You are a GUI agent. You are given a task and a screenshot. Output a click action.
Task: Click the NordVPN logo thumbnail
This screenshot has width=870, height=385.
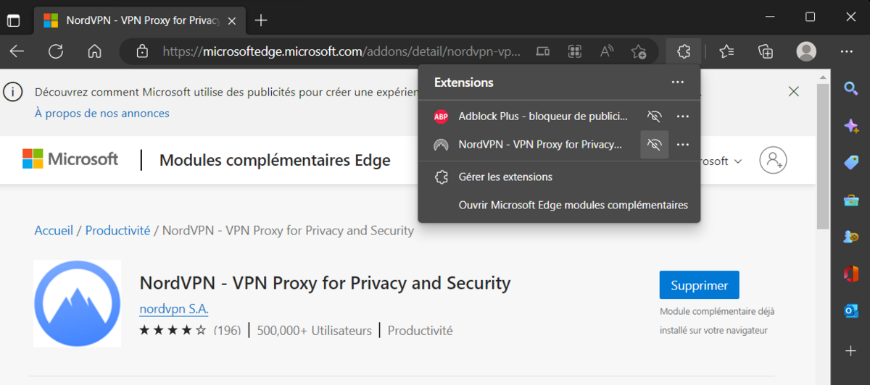pyautogui.click(x=78, y=303)
